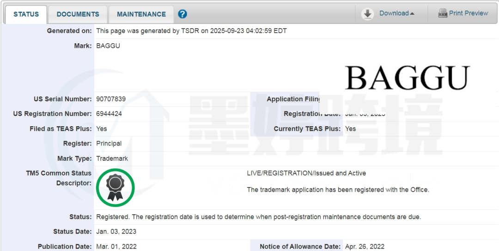Click the printer icon
This screenshot has height=251, width=499.
[443, 13]
